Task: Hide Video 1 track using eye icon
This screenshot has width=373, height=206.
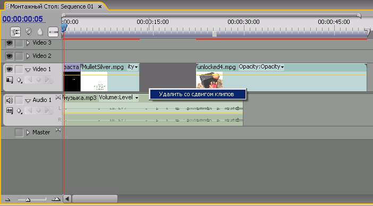Action: click(9, 70)
